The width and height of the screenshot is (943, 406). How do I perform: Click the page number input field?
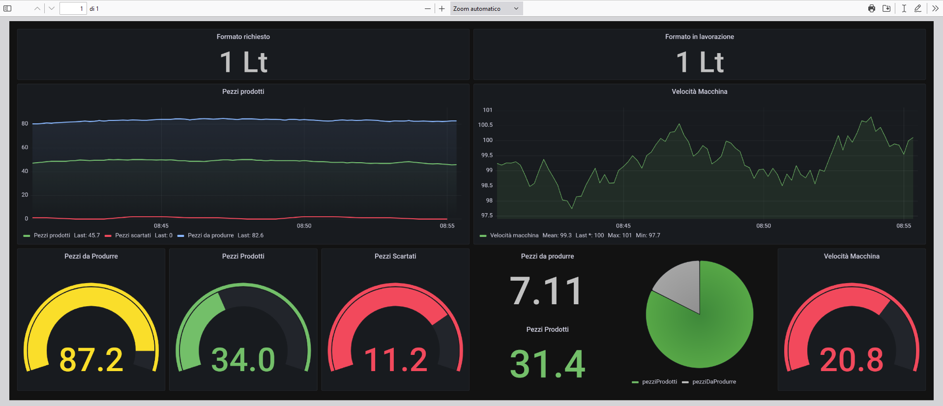pyautogui.click(x=73, y=8)
